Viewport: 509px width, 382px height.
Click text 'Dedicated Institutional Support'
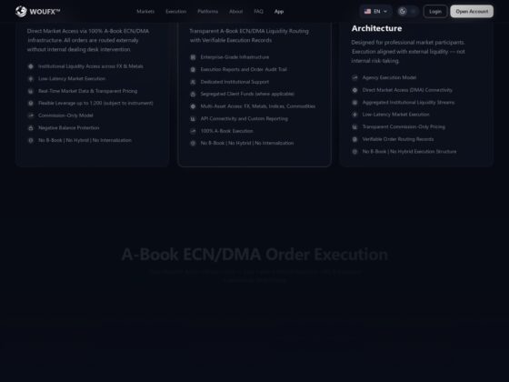(x=235, y=82)
